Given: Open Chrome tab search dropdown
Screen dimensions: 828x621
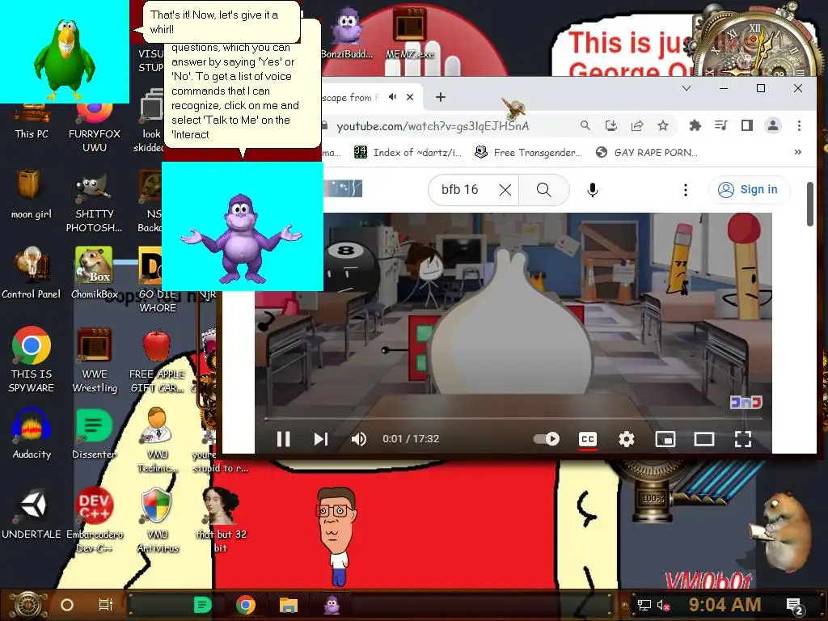Looking at the screenshot, I should (x=686, y=88).
